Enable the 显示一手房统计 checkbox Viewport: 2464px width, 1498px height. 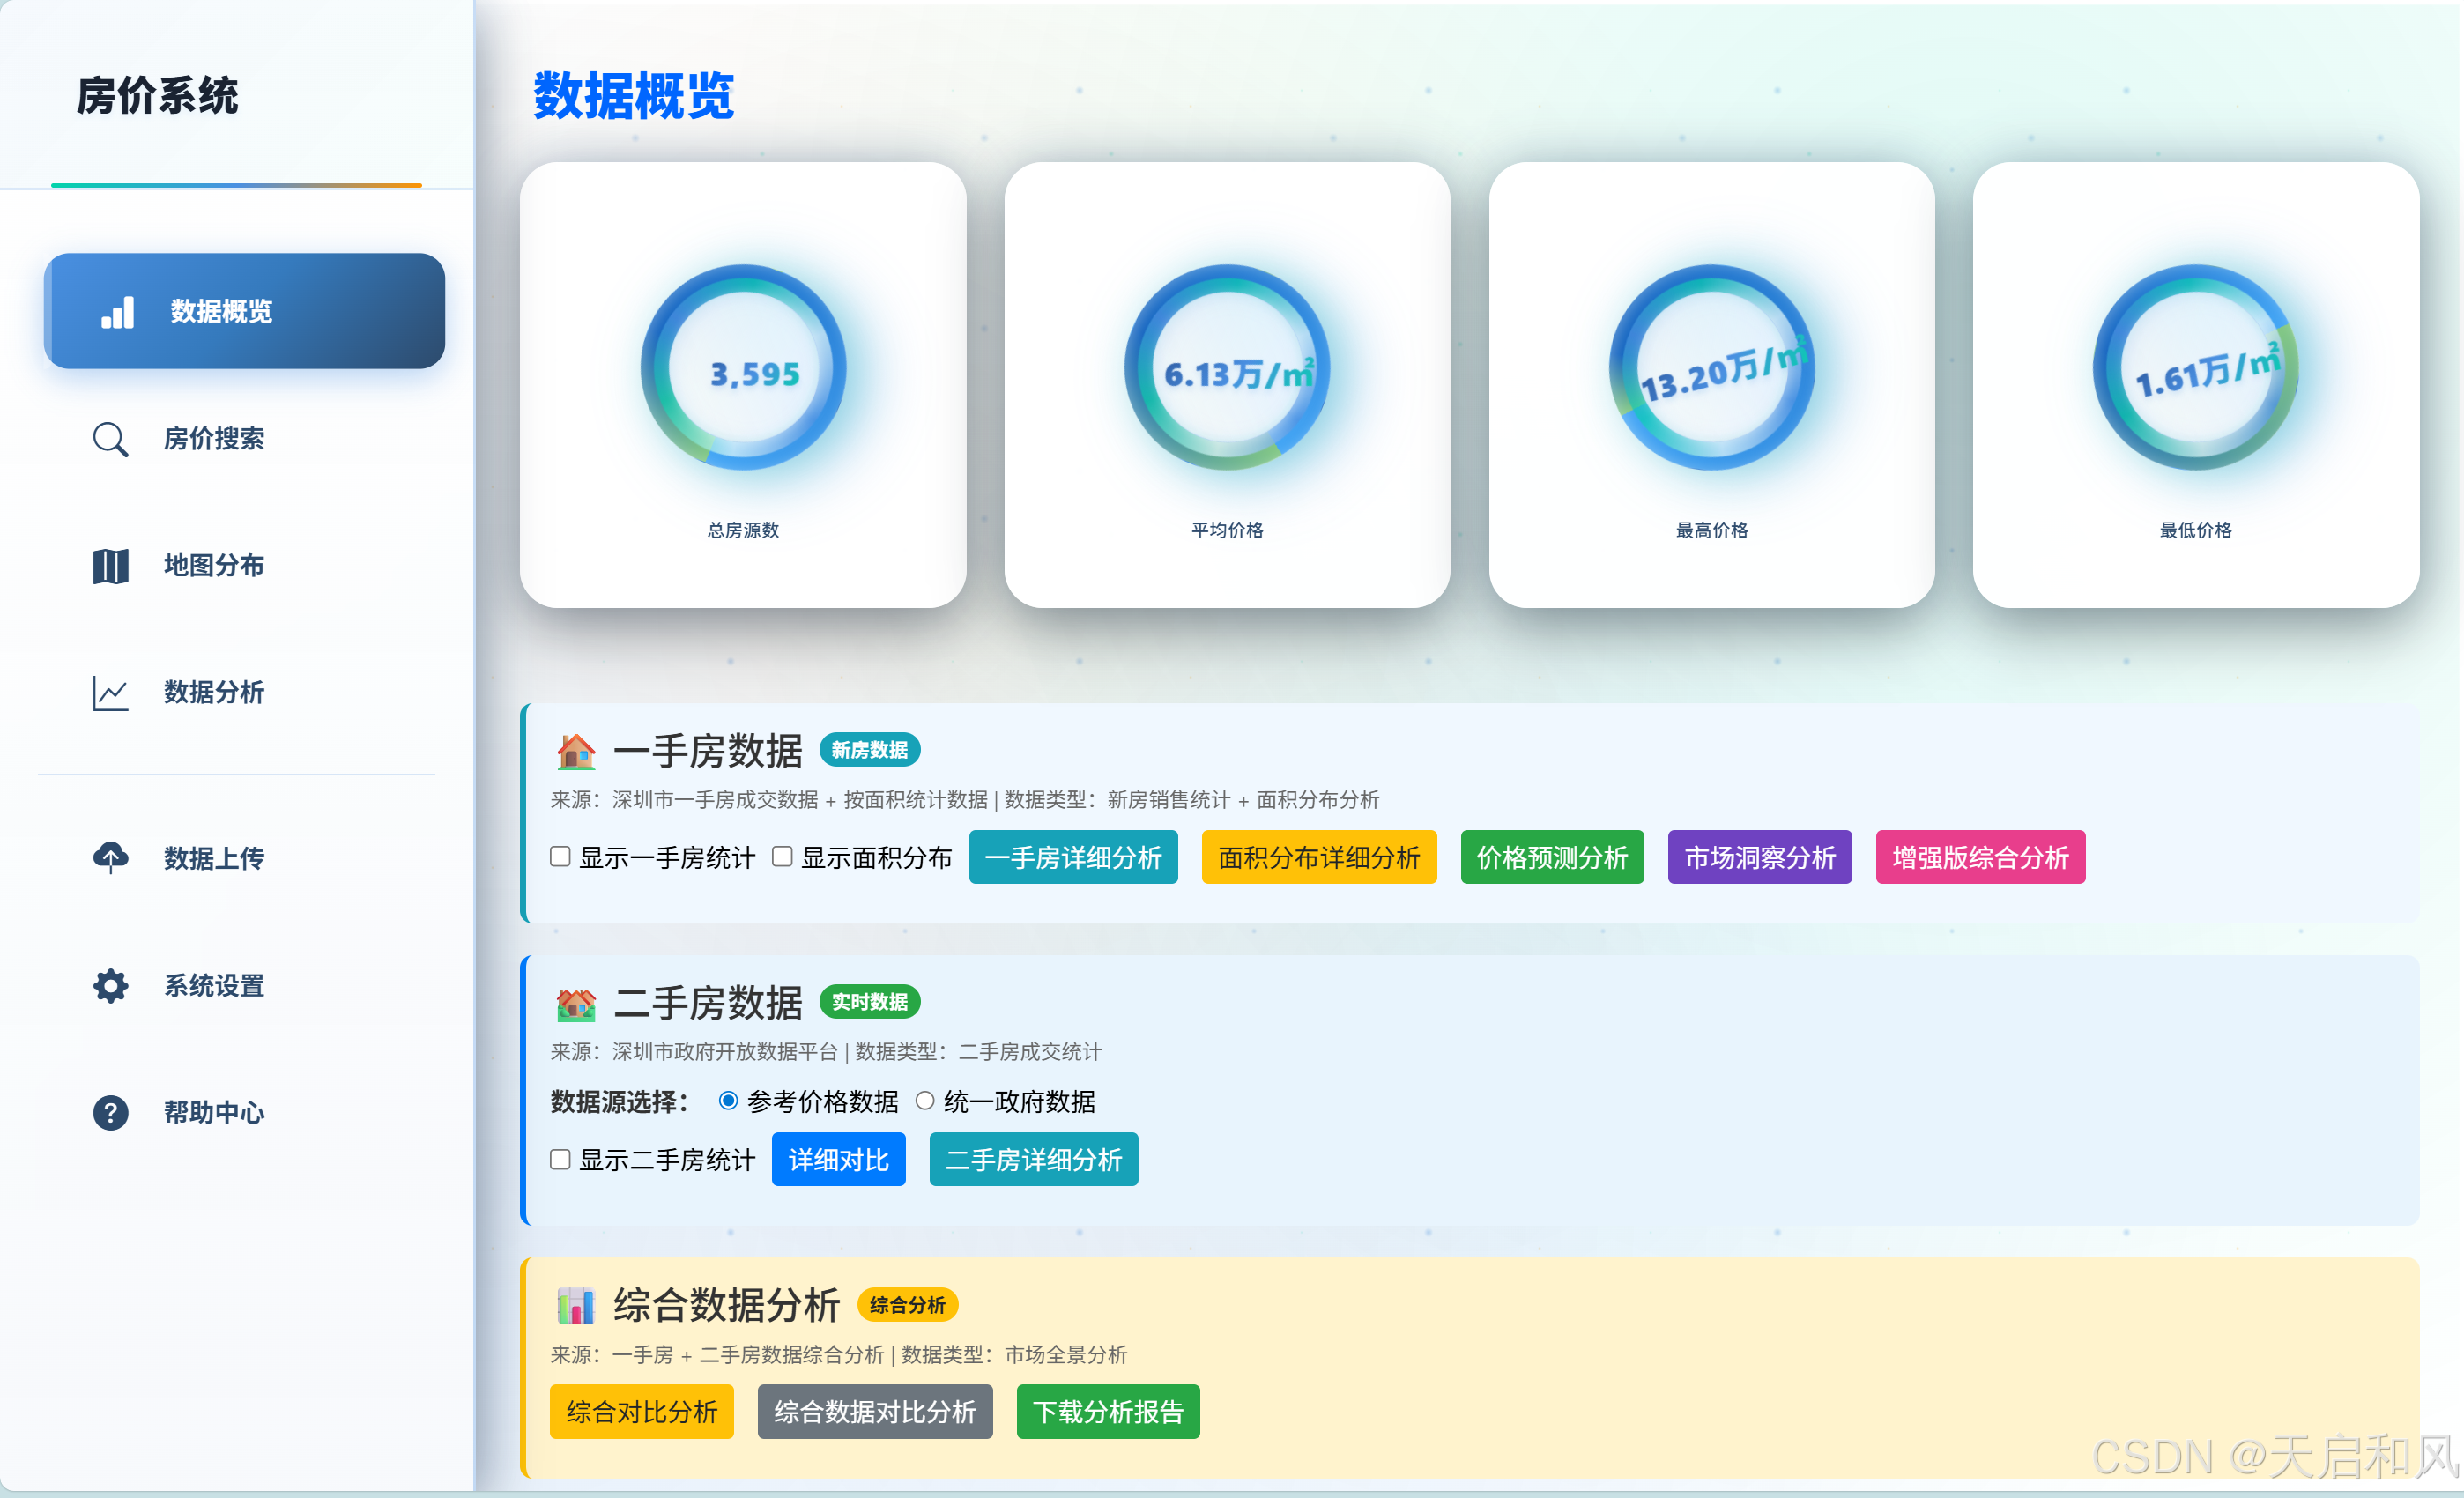(560, 857)
